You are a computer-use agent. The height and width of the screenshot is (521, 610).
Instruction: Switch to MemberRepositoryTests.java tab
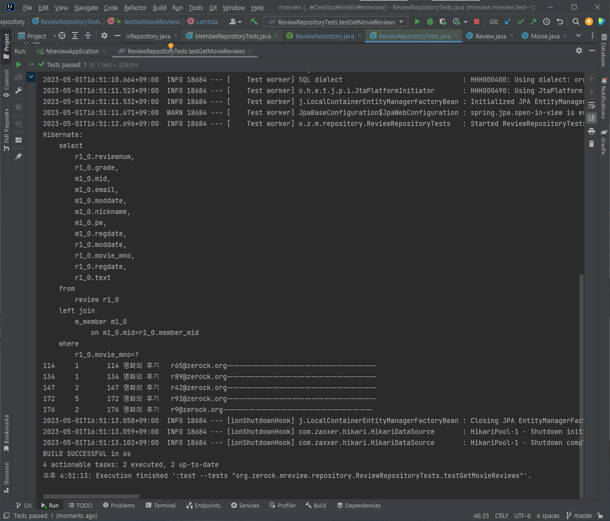point(232,36)
